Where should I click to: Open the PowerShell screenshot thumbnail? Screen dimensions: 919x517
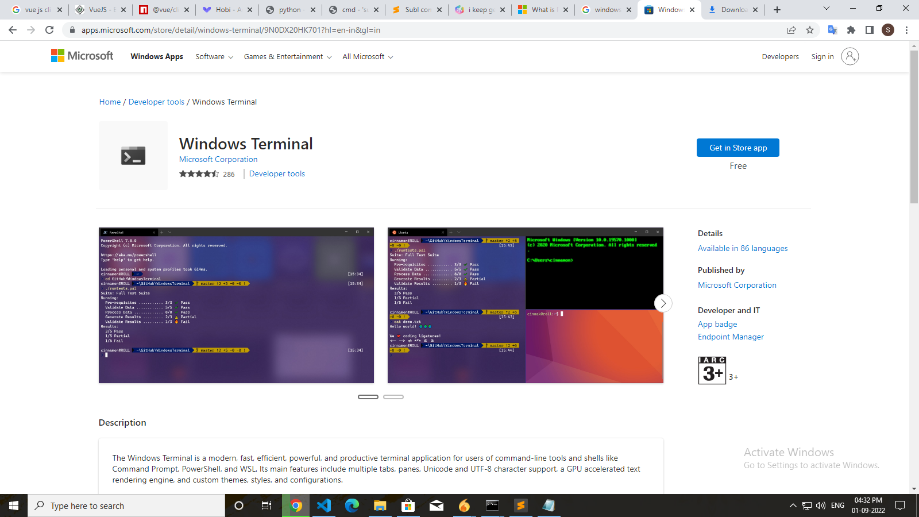click(236, 305)
